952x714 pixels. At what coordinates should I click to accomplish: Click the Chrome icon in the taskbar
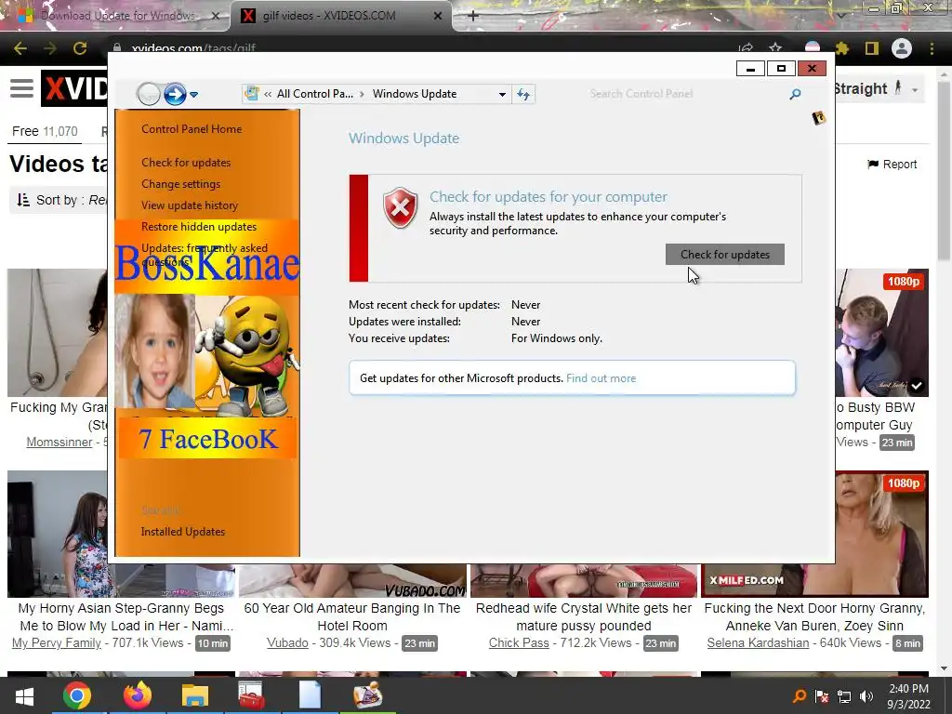point(77,695)
